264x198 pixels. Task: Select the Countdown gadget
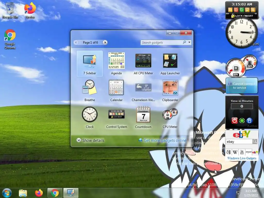coord(143,117)
